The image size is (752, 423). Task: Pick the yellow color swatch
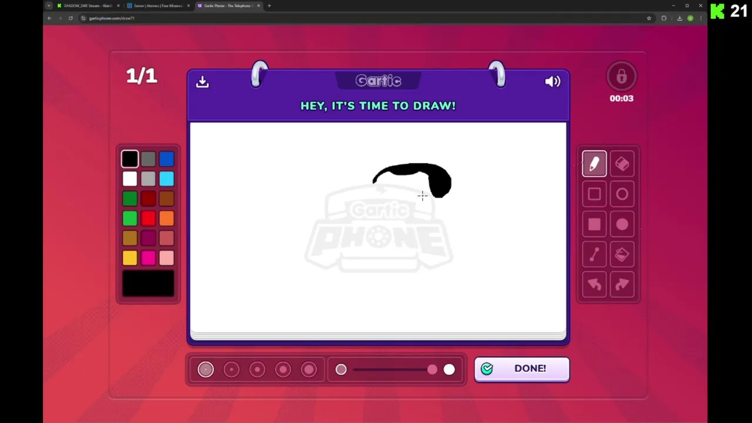[x=130, y=258]
